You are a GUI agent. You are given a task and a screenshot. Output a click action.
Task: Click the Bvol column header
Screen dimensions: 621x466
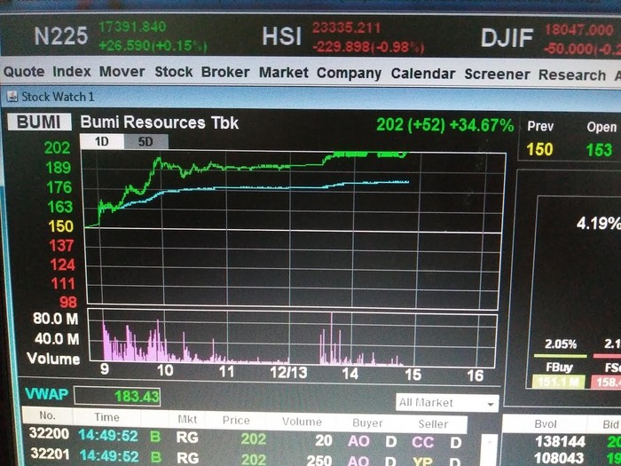pos(546,424)
